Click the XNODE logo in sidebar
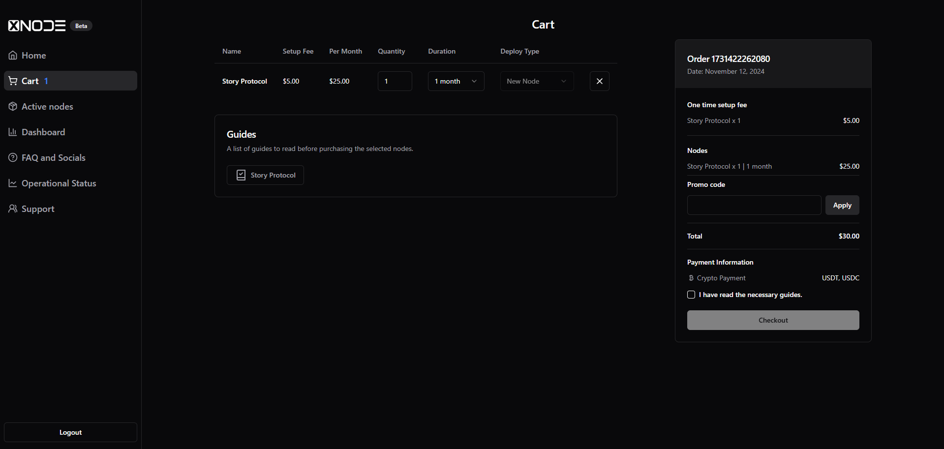Screen dimensions: 944x449 coord(37,26)
